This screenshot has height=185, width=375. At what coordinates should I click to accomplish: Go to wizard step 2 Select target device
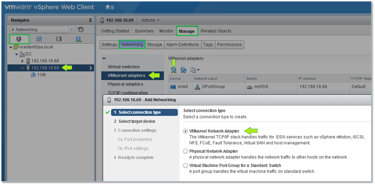(135, 122)
